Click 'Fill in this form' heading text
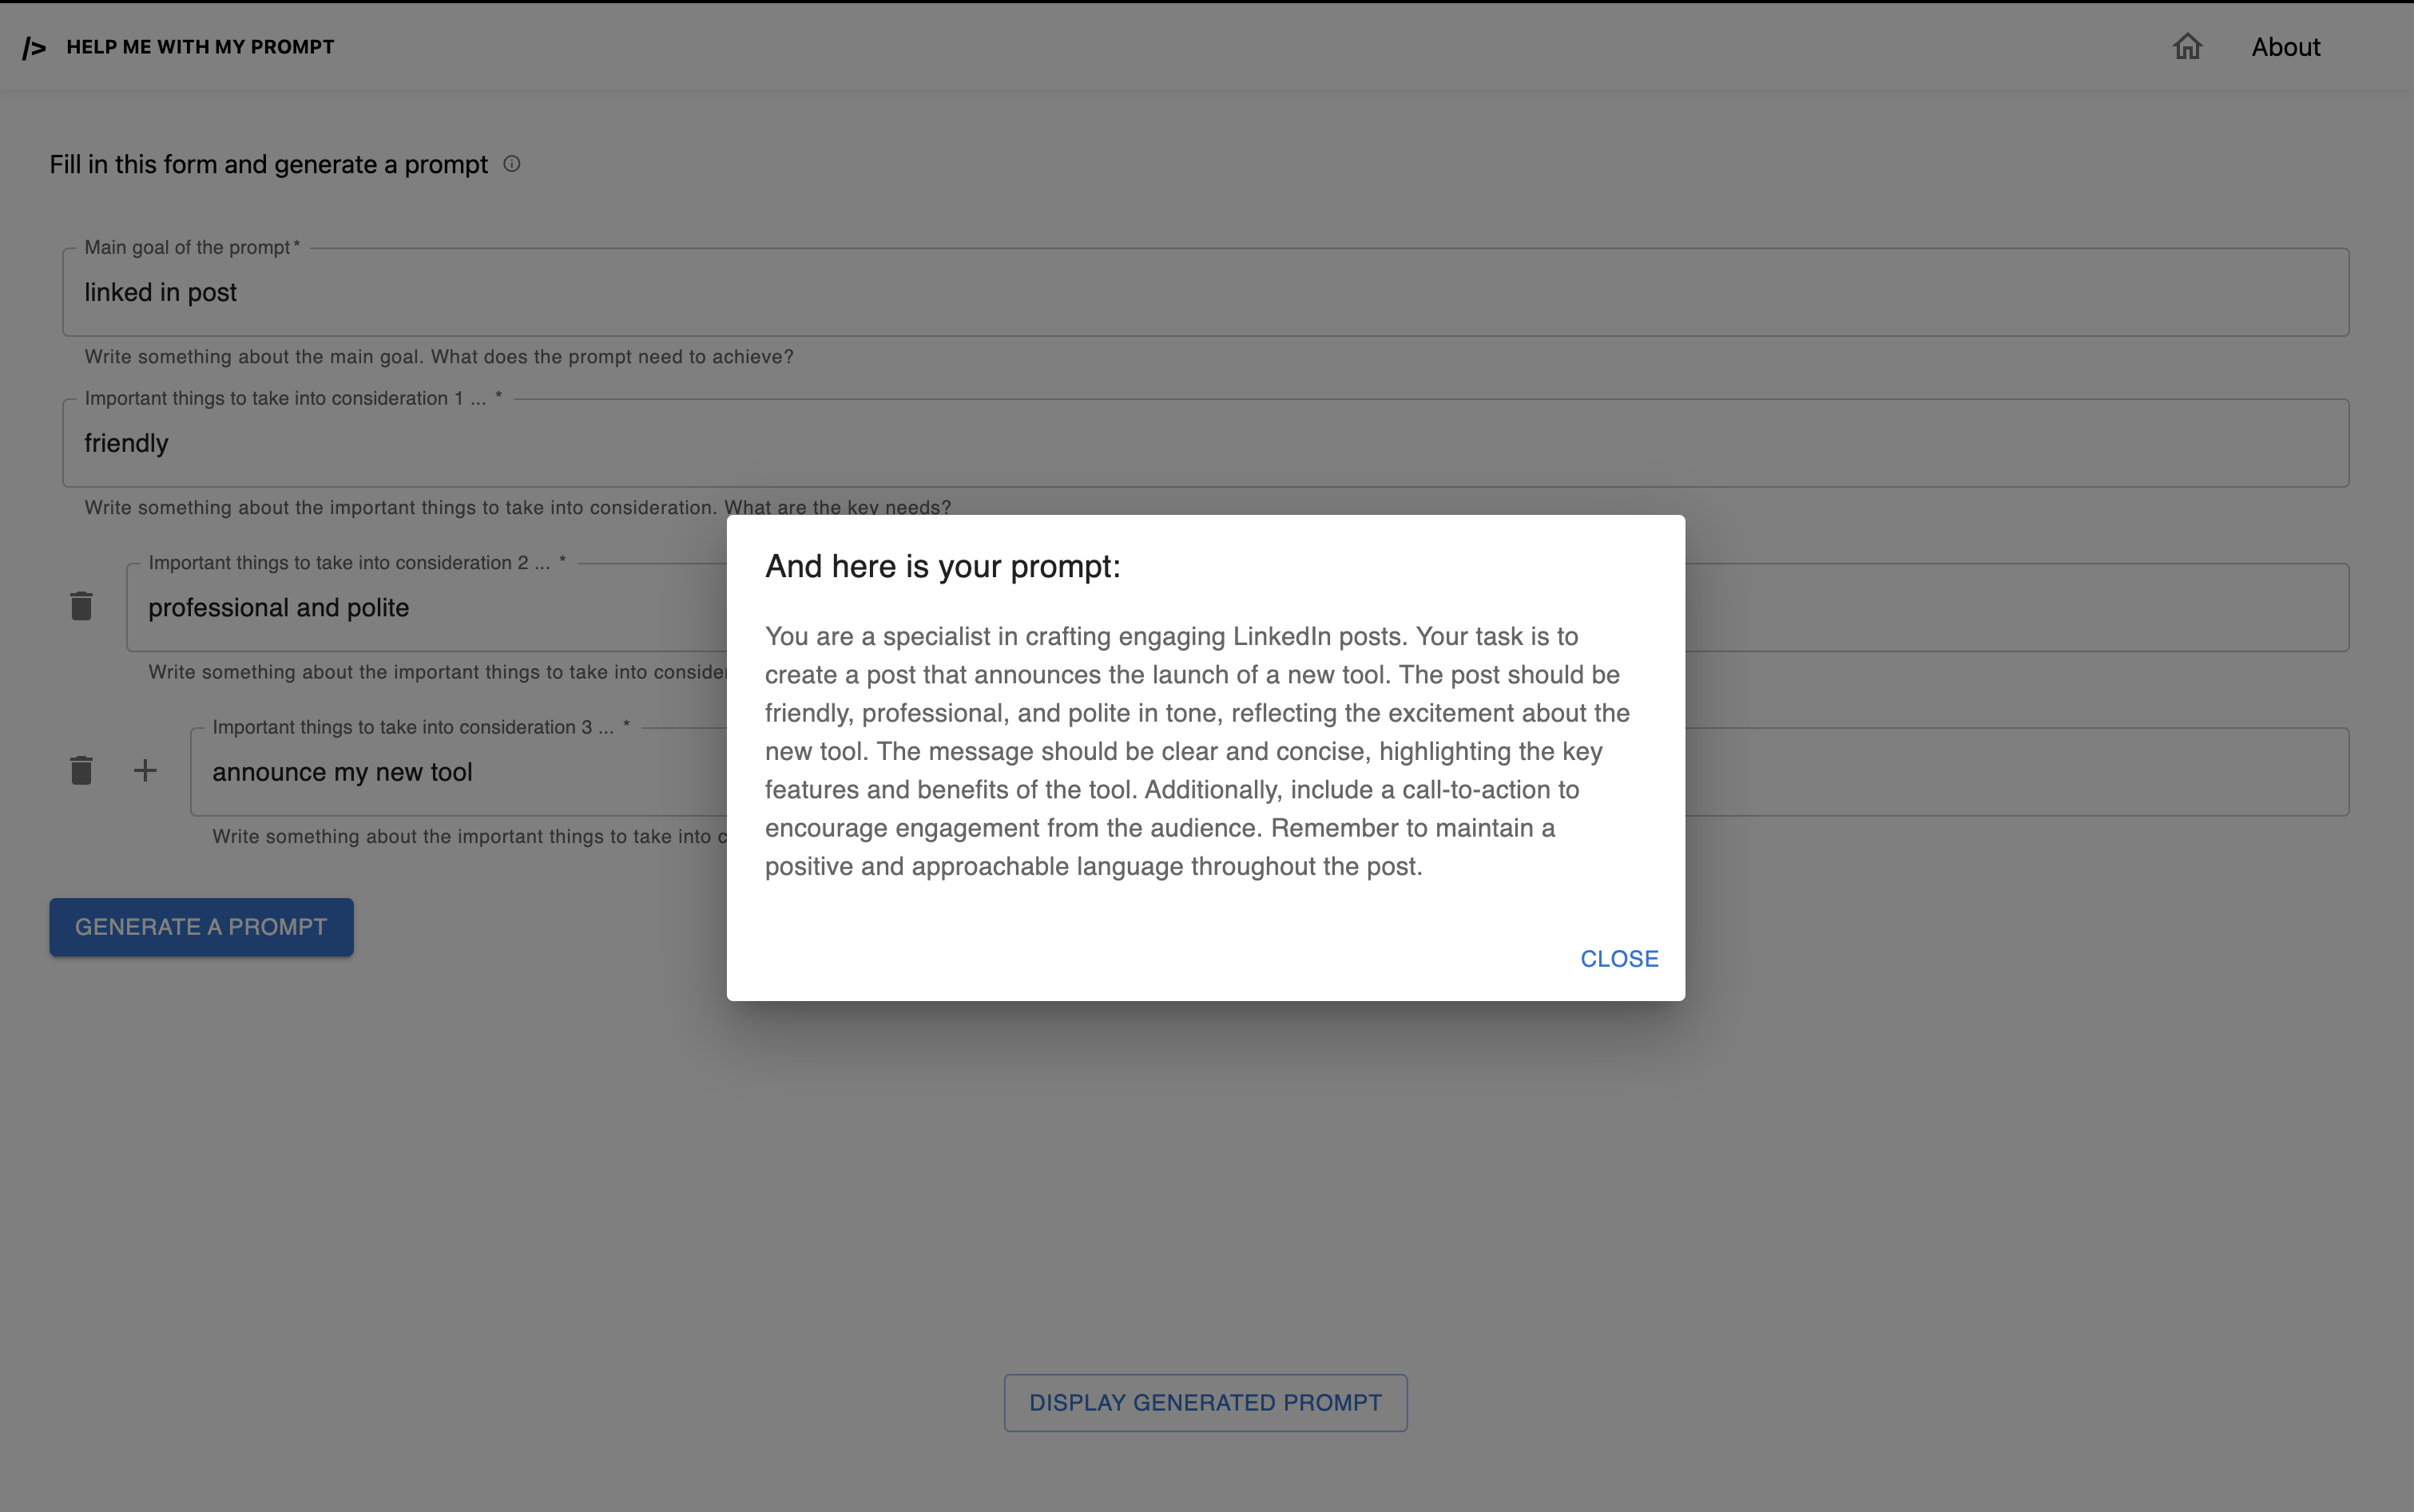Image resolution: width=2414 pixels, height=1512 pixels. [x=268, y=164]
